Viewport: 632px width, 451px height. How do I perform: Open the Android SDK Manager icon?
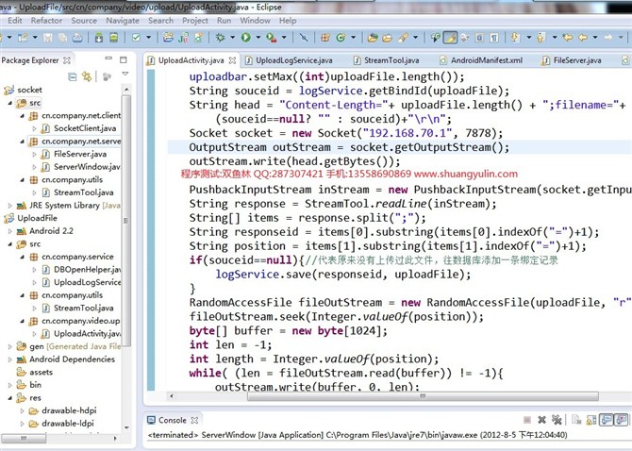(99, 38)
